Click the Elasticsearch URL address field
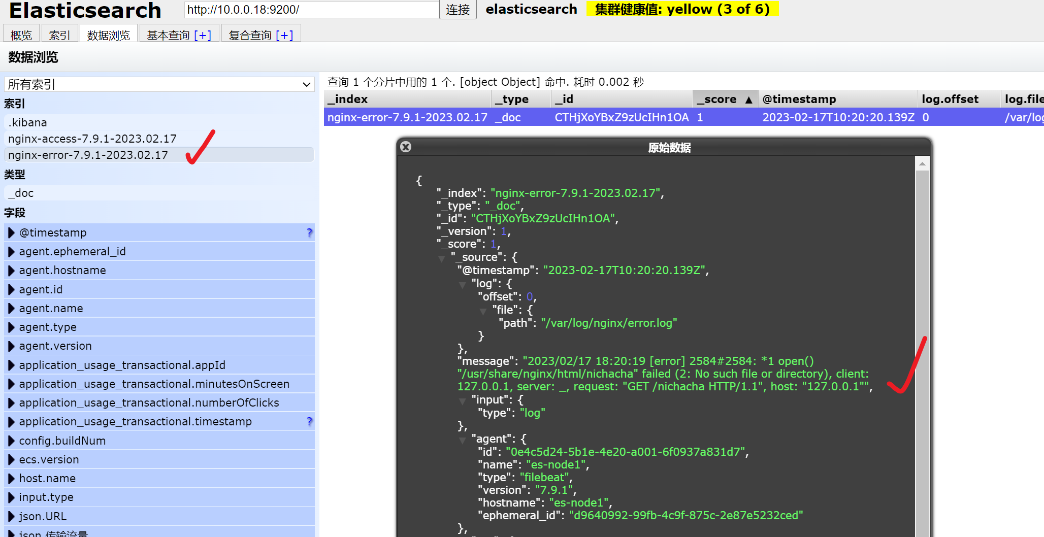 pyautogui.click(x=311, y=10)
